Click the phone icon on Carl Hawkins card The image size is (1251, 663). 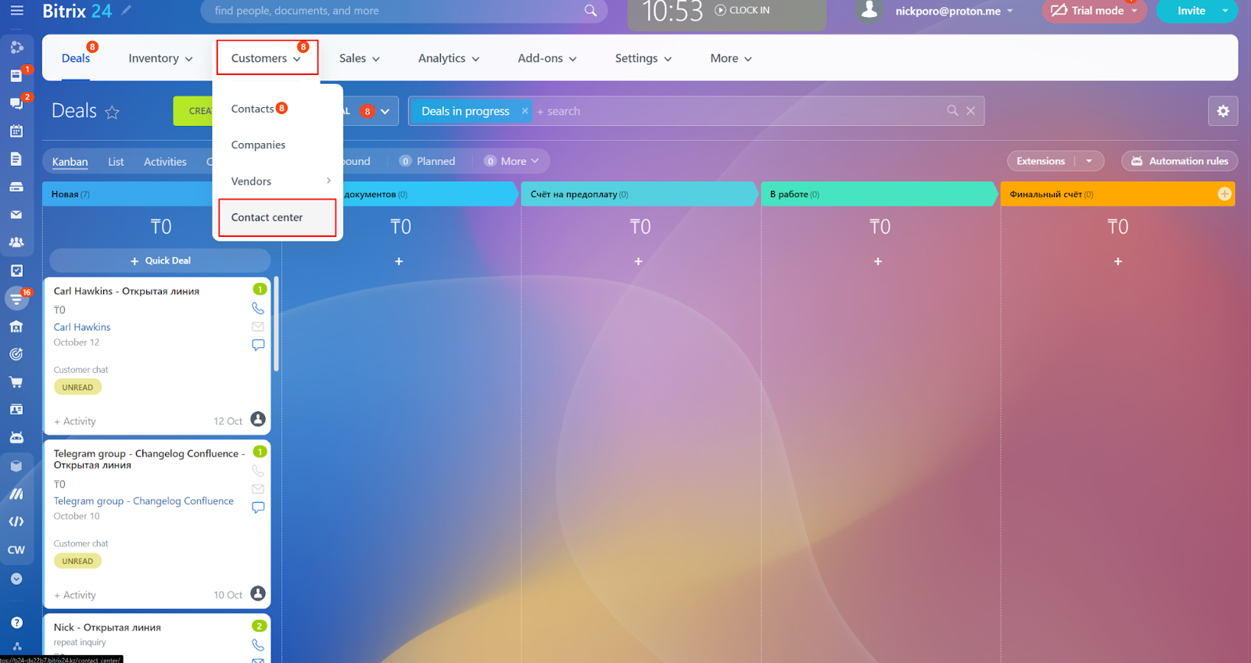coord(258,309)
